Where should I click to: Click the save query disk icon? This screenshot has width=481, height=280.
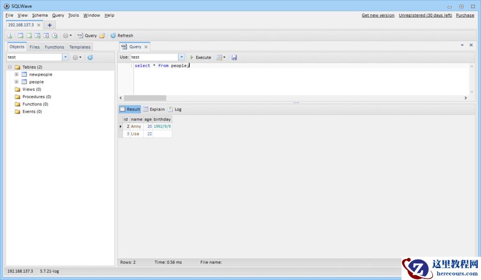point(234,57)
